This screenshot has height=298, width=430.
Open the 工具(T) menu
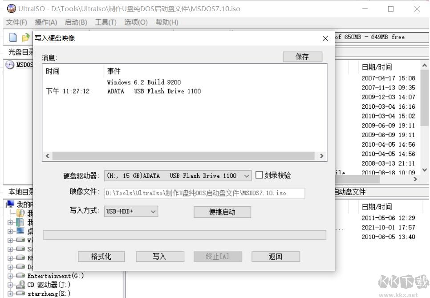pos(105,22)
